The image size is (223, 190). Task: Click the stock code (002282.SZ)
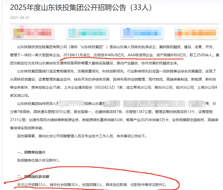click(x=105, y=87)
